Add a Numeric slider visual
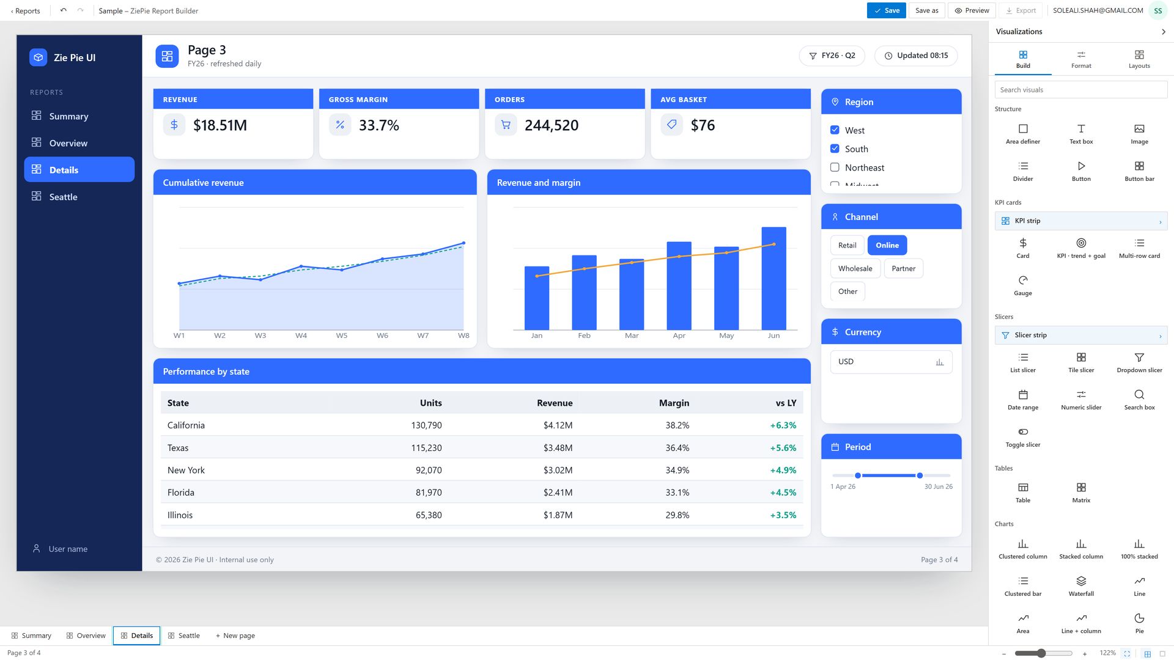 (x=1080, y=400)
